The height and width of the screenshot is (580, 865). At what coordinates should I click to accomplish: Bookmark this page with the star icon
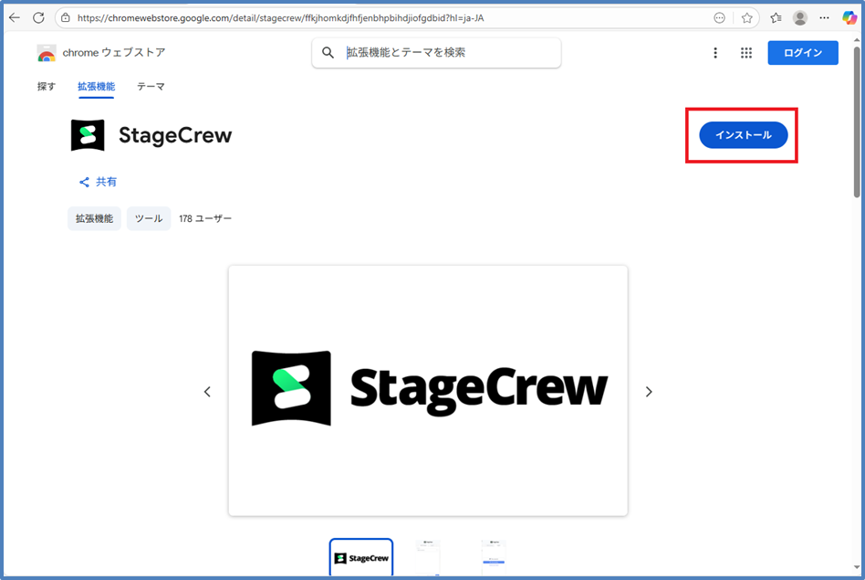point(747,17)
